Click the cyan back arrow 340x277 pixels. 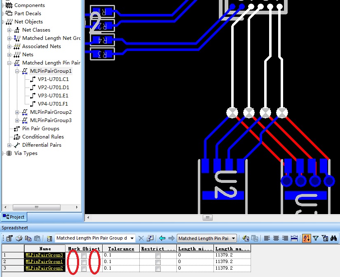point(162,238)
